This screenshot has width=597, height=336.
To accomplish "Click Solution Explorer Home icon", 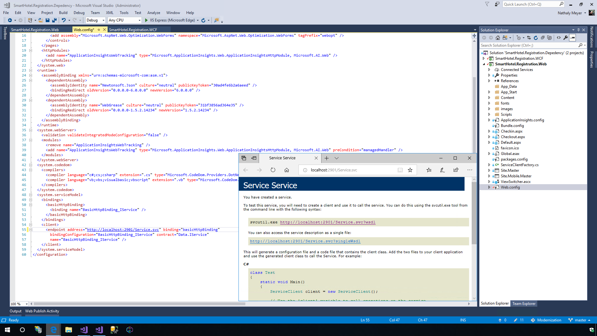I will pos(498,38).
